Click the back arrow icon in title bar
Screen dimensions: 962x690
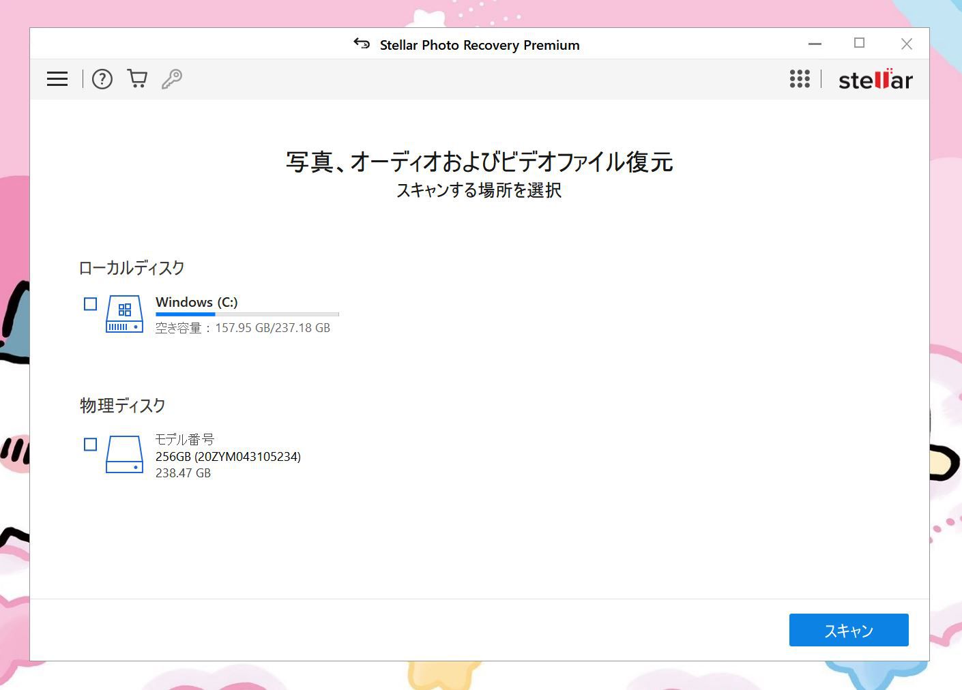[362, 44]
